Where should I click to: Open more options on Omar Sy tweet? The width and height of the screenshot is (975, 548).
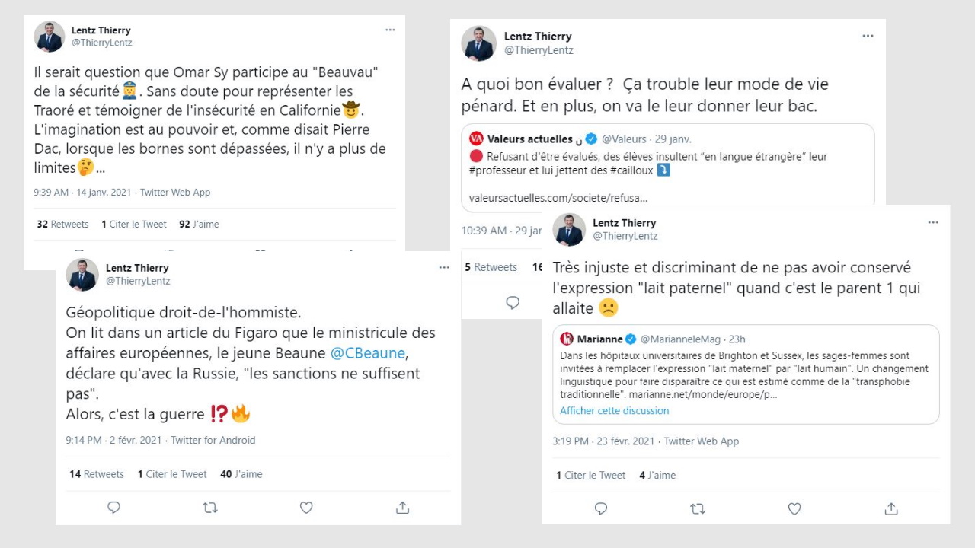coord(390,30)
